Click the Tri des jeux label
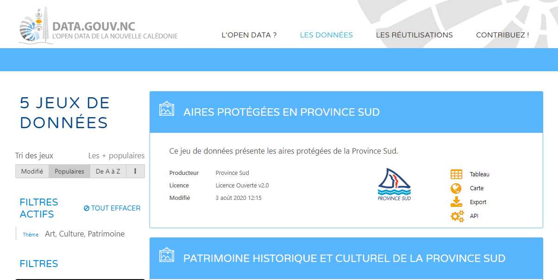This screenshot has height=280, width=558. [34, 156]
